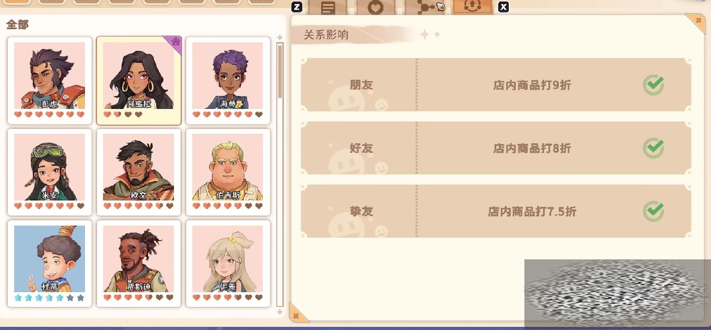Open the heart favorites tab icon
The image size is (711, 330).
375,8
